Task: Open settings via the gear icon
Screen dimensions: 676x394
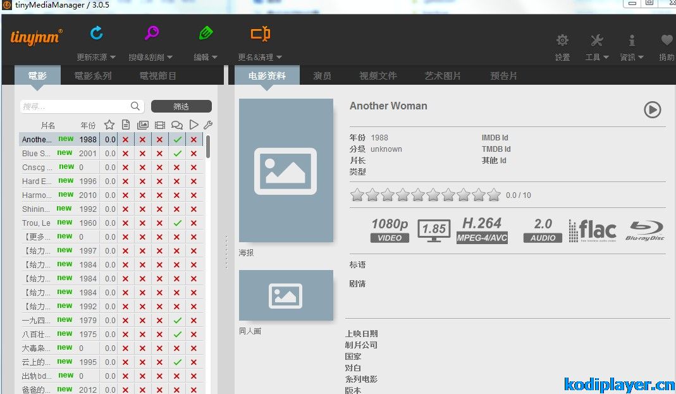Action: 562,40
